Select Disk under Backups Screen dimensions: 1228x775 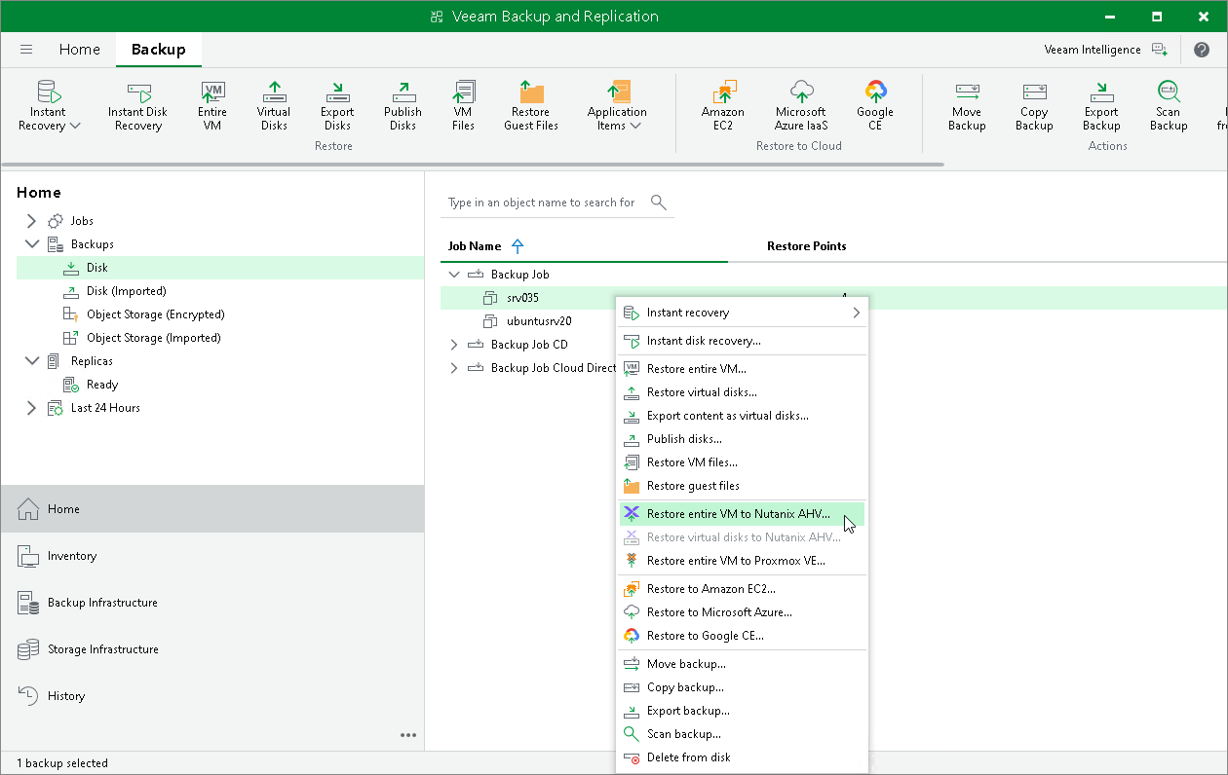click(x=220, y=268)
